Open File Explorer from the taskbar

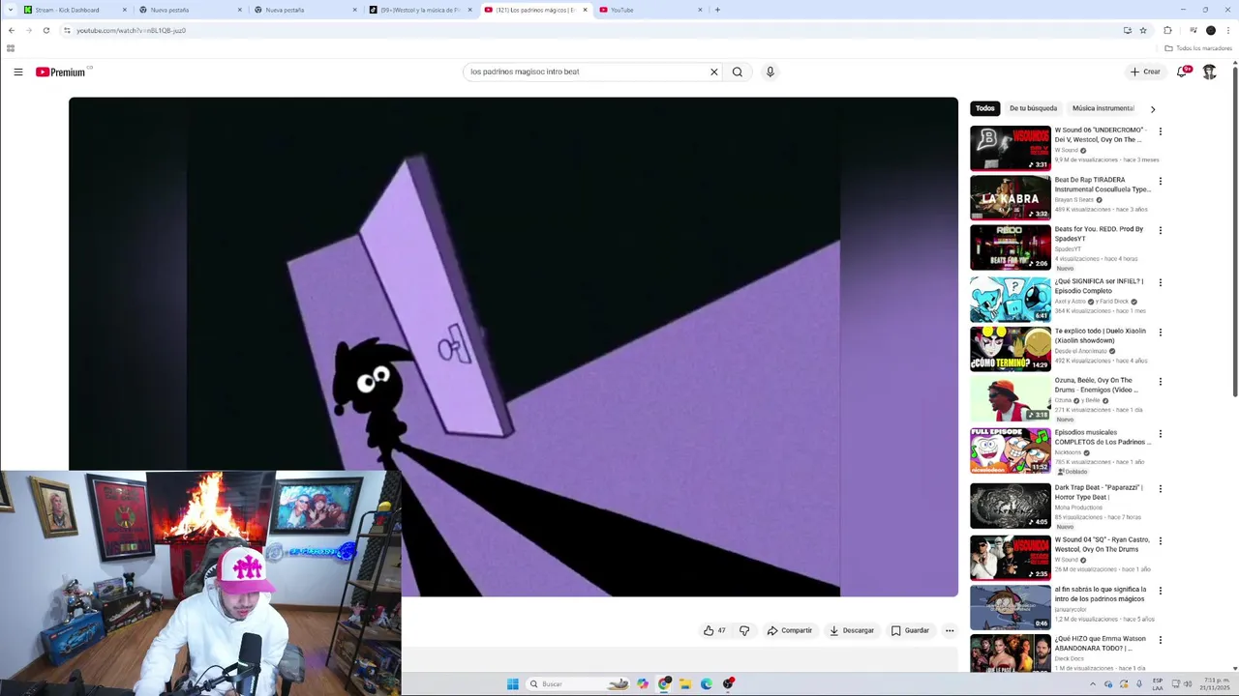(x=685, y=684)
